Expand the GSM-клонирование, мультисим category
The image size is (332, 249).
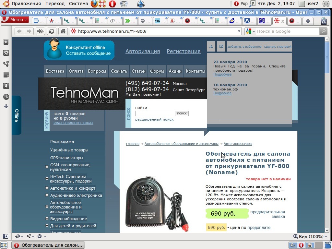coord(47,167)
